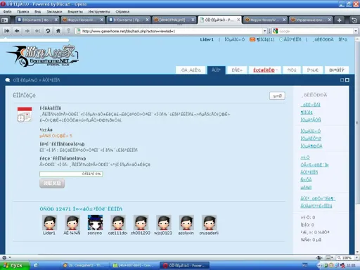Open the Виджеты menu

pyautogui.click(x=75, y=11)
